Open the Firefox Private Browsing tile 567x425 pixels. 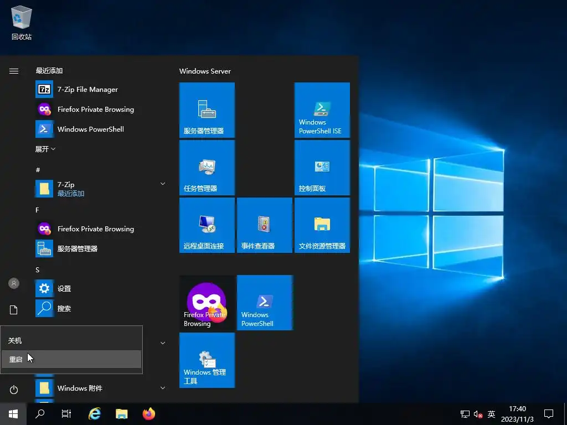coord(207,303)
